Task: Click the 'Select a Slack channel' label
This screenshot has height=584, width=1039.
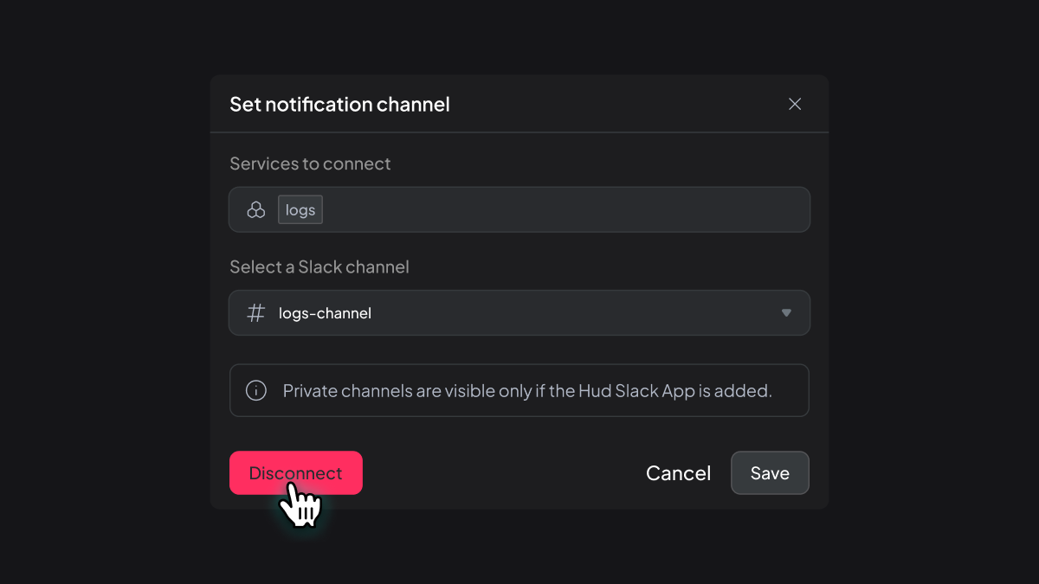Action: [x=319, y=267]
